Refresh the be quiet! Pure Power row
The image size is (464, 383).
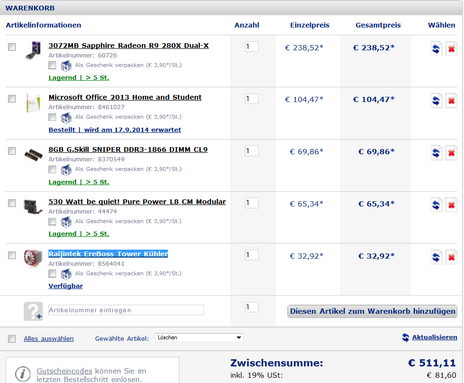pyautogui.click(x=436, y=205)
